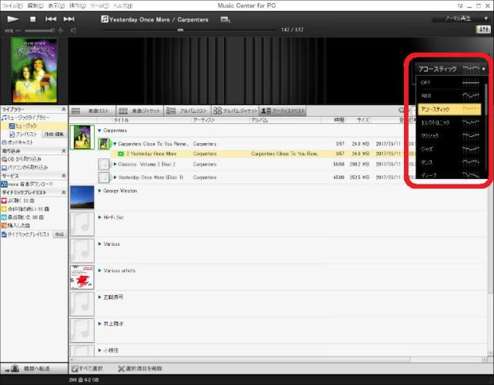The width and height of the screenshot is (494, 385).
Task: Open the 購入した曲 playlist
Action: coord(15,225)
